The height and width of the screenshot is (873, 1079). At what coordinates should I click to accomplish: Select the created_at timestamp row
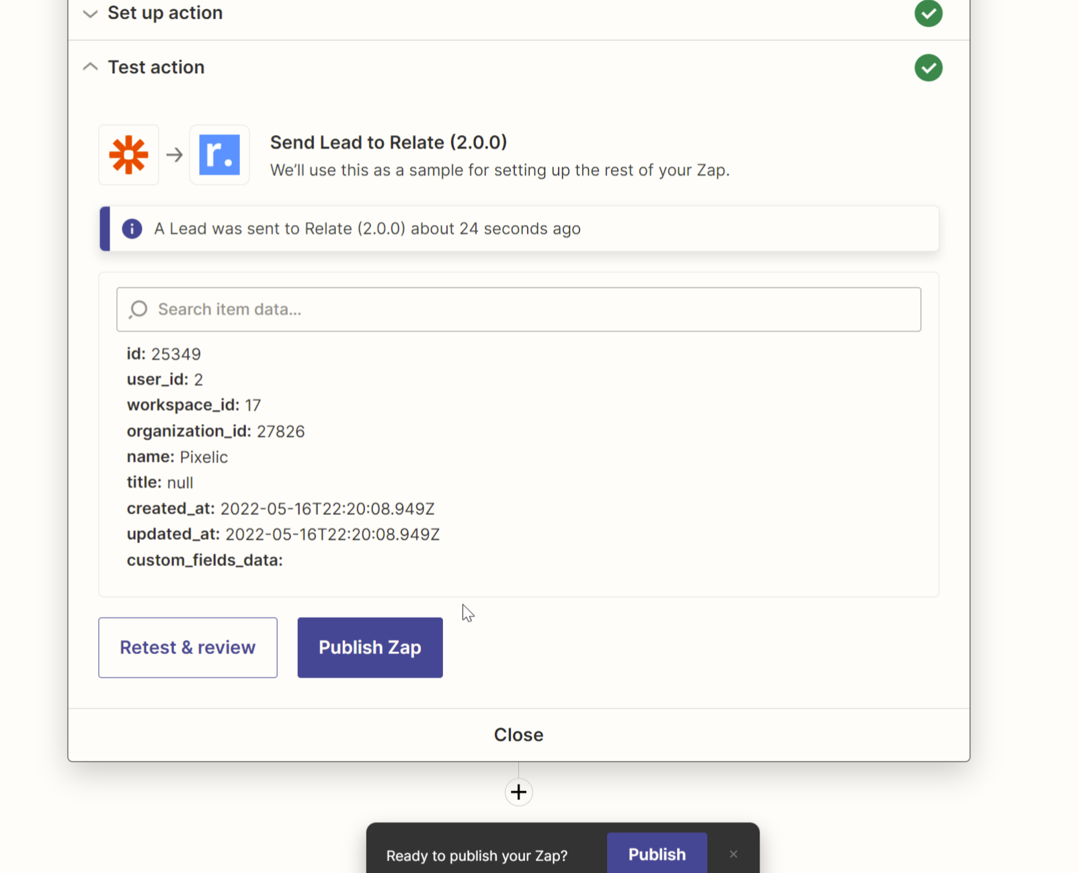point(281,509)
